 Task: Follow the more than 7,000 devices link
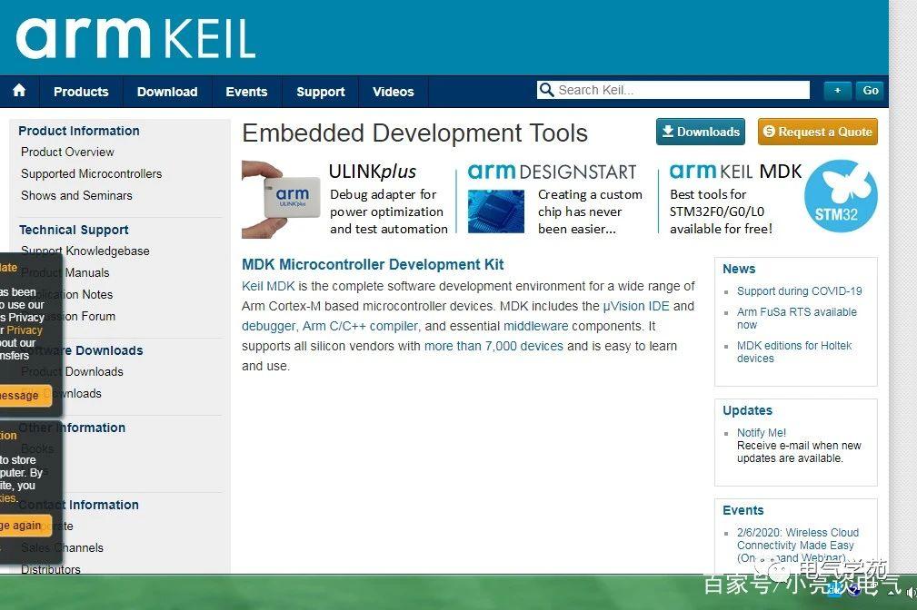coord(493,346)
